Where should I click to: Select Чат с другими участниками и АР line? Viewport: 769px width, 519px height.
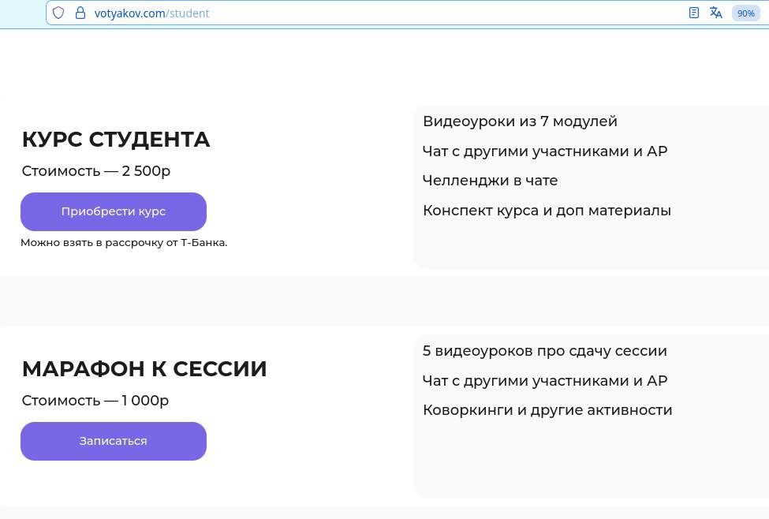pyautogui.click(x=544, y=151)
